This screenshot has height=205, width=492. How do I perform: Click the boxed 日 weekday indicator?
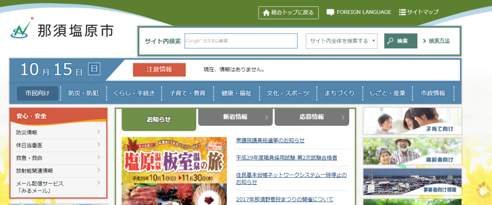[x=94, y=69]
